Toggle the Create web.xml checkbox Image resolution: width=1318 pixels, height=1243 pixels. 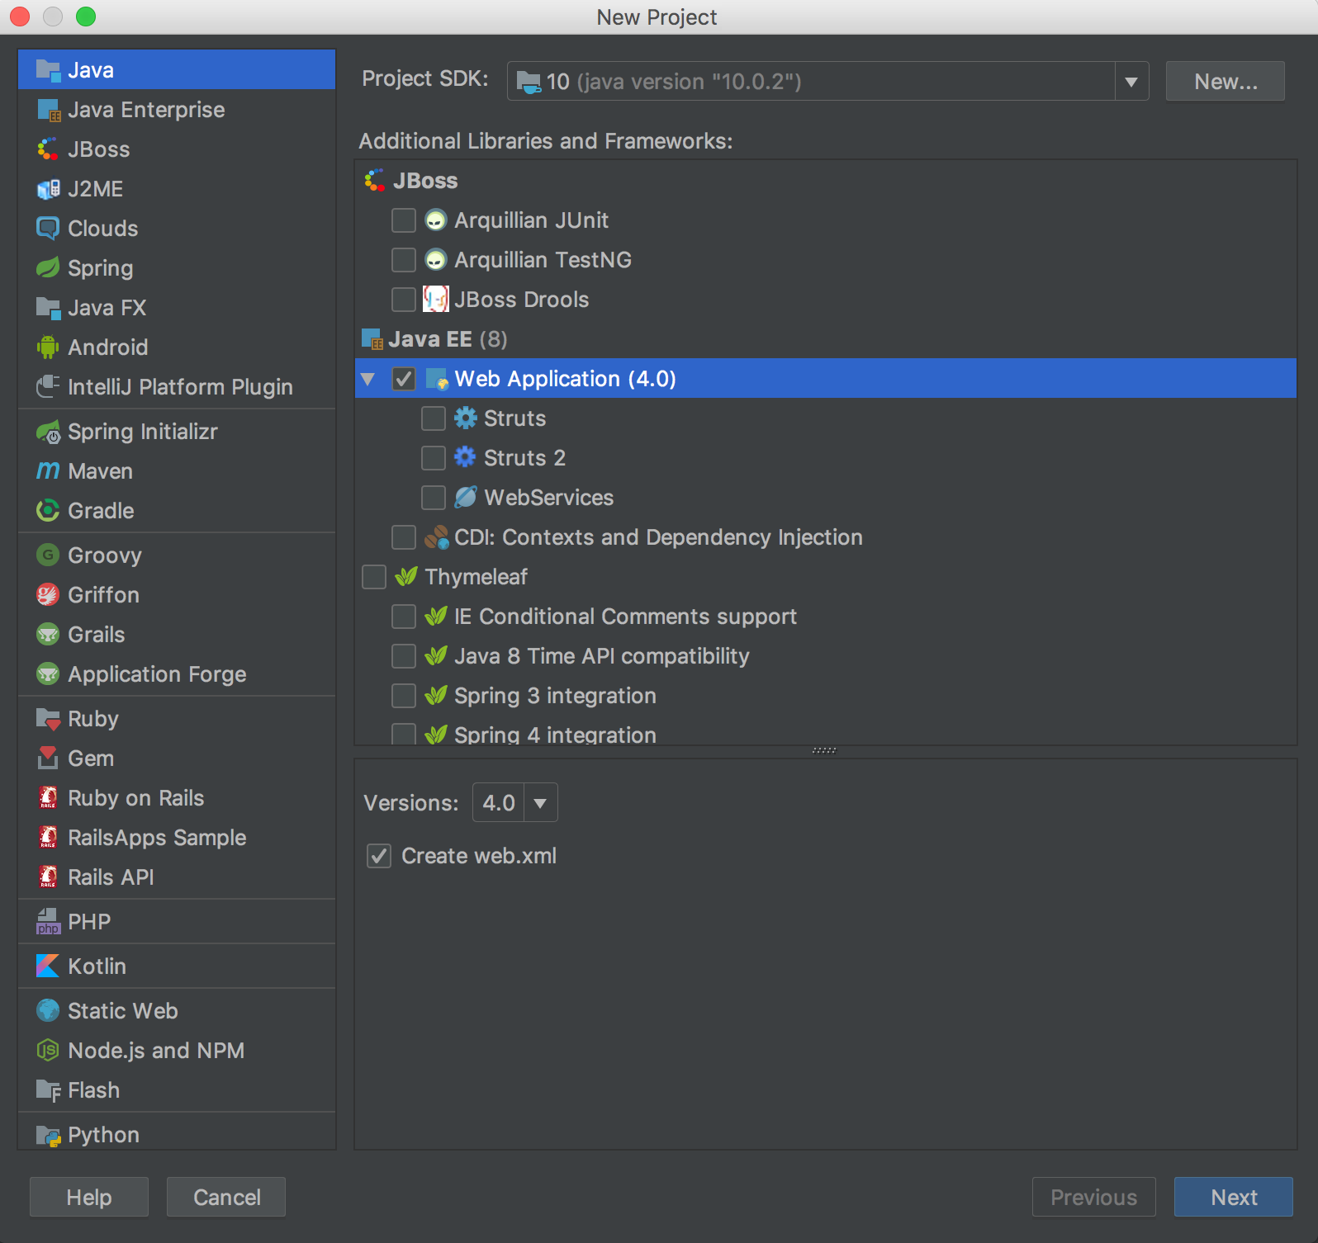pyautogui.click(x=379, y=856)
